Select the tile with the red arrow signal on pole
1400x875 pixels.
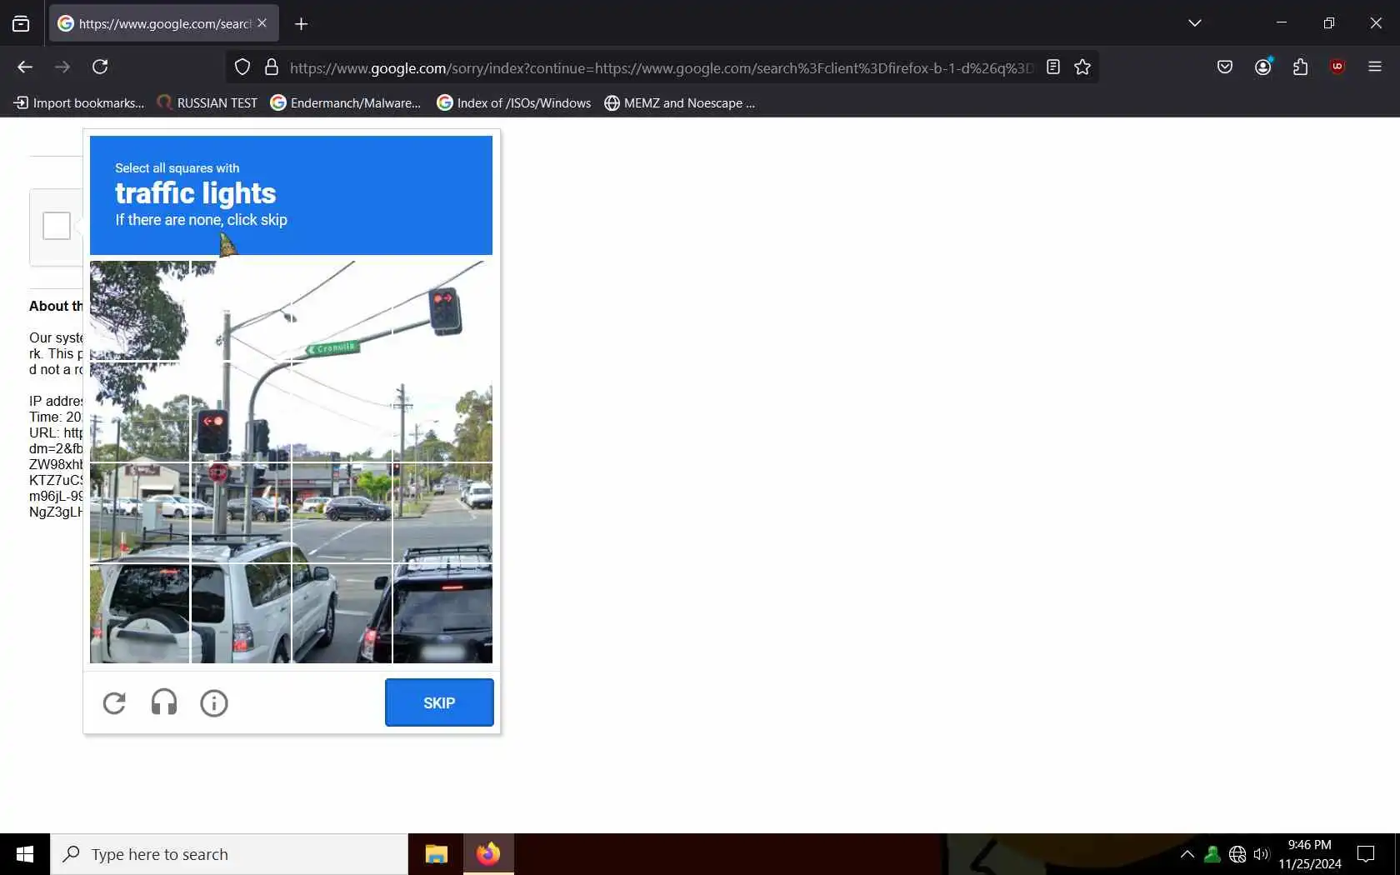pyautogui.click(x=241, y=412)
